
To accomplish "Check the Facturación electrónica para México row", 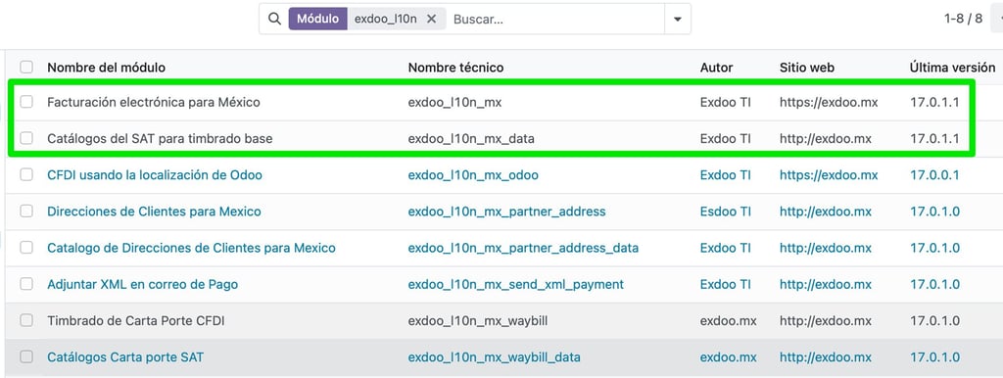I will coord(26,102).
